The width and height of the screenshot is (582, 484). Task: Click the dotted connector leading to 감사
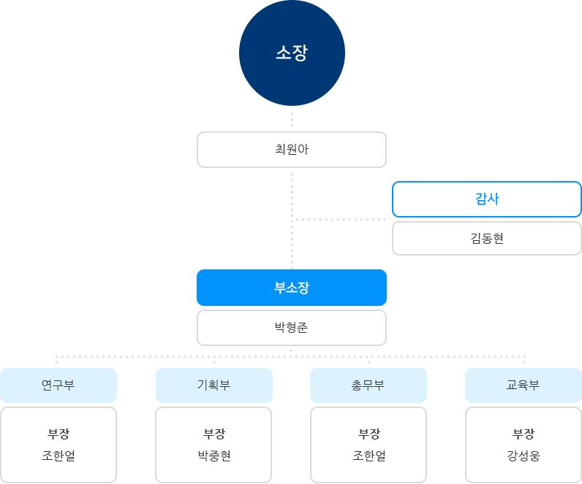click(x=340, y=219)
